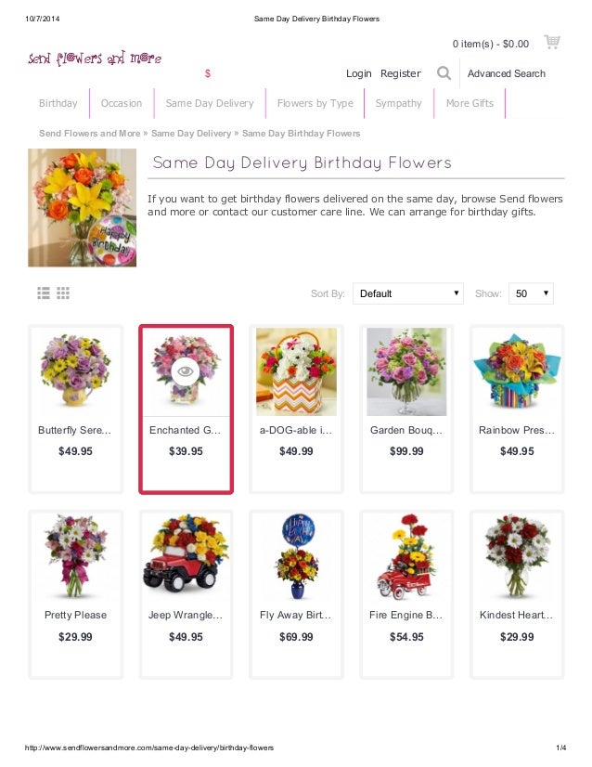Select the Fire Engine bouquet thumbnail
The height and width of the screenshot is (767, 592).
[406, 556]
